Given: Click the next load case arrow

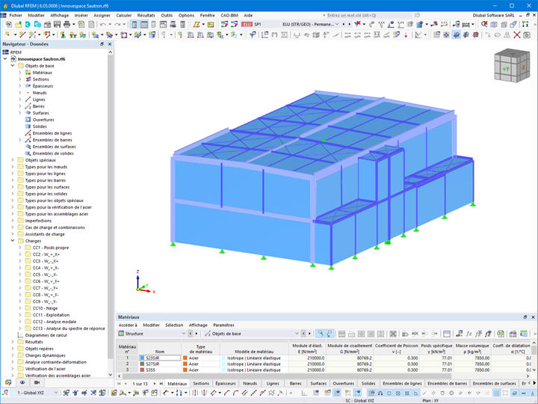Looking at the screenshot, I should tap(349, 25).
